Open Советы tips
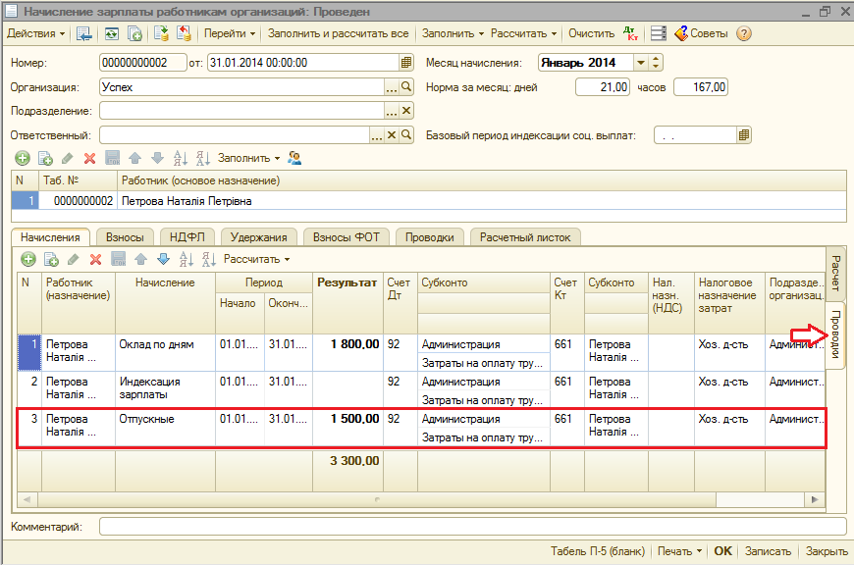This screenshot has height=565, width=854. pos(701,33)
